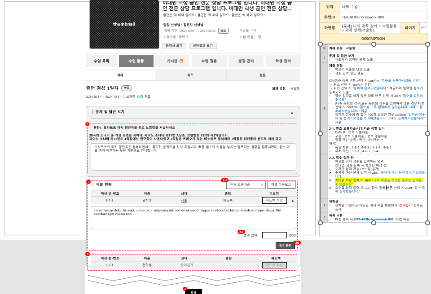Click the 제출 status link
This screenshot has width=431, height=294.
tap(184, 201)
